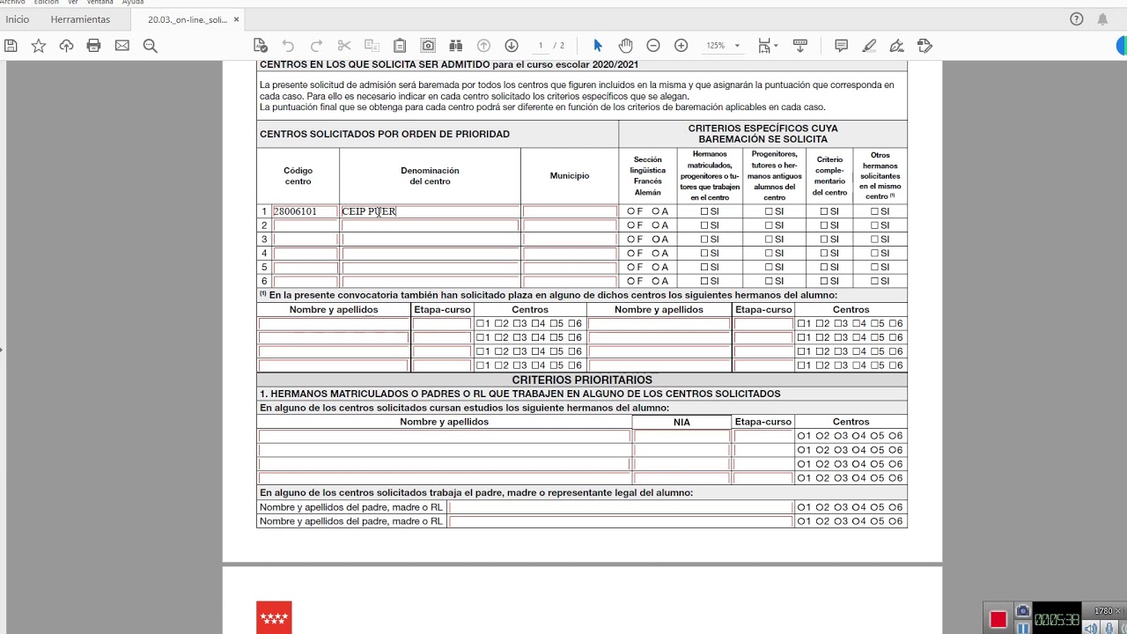This screenshot has height=634, width=1127.
Task: Close the document tab with the X
Action: point(236,19)
